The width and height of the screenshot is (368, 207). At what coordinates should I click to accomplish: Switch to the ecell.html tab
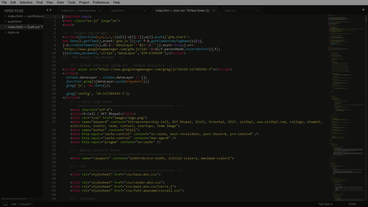[118, 11]
